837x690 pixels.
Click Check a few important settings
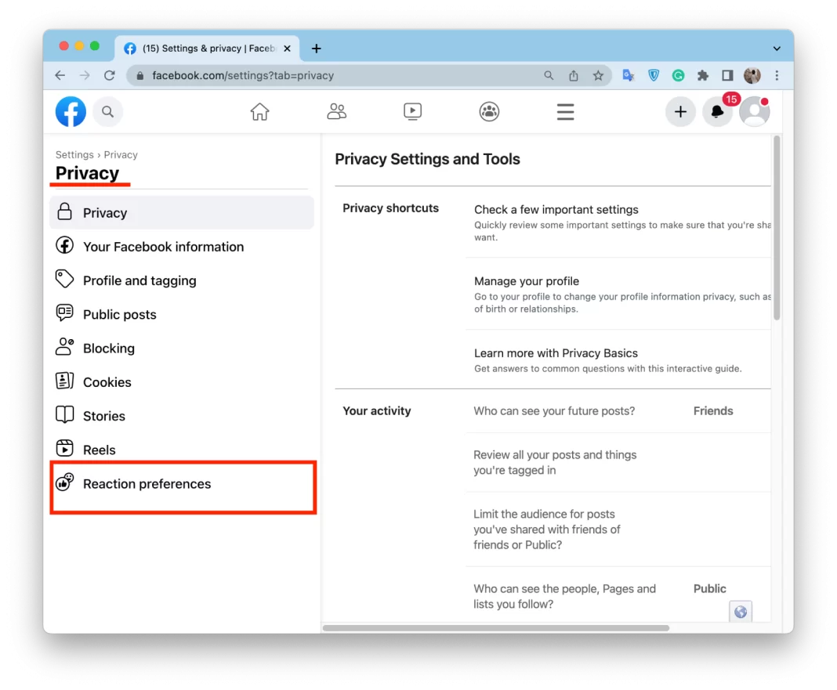[556, 210]
